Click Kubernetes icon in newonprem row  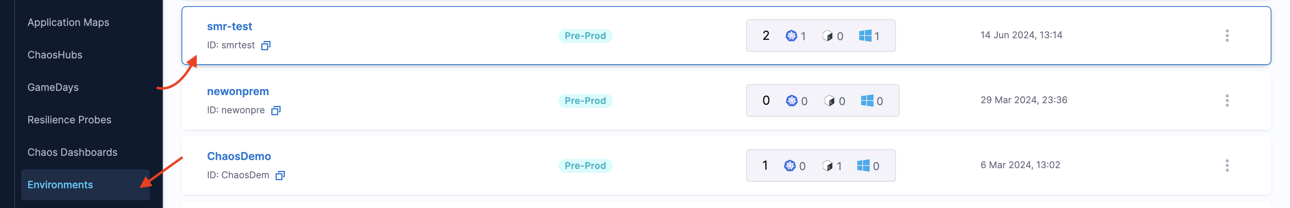[x=791, y=101]
